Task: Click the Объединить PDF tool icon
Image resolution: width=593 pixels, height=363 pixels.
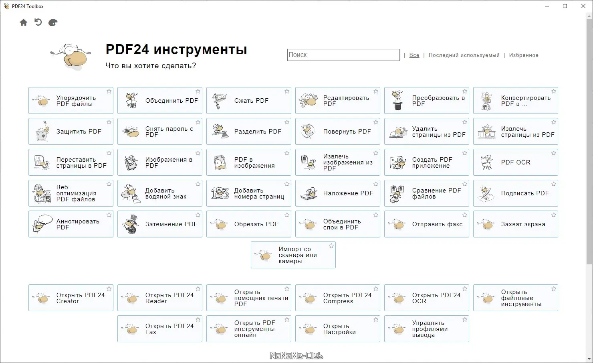Action: [131, 101]
